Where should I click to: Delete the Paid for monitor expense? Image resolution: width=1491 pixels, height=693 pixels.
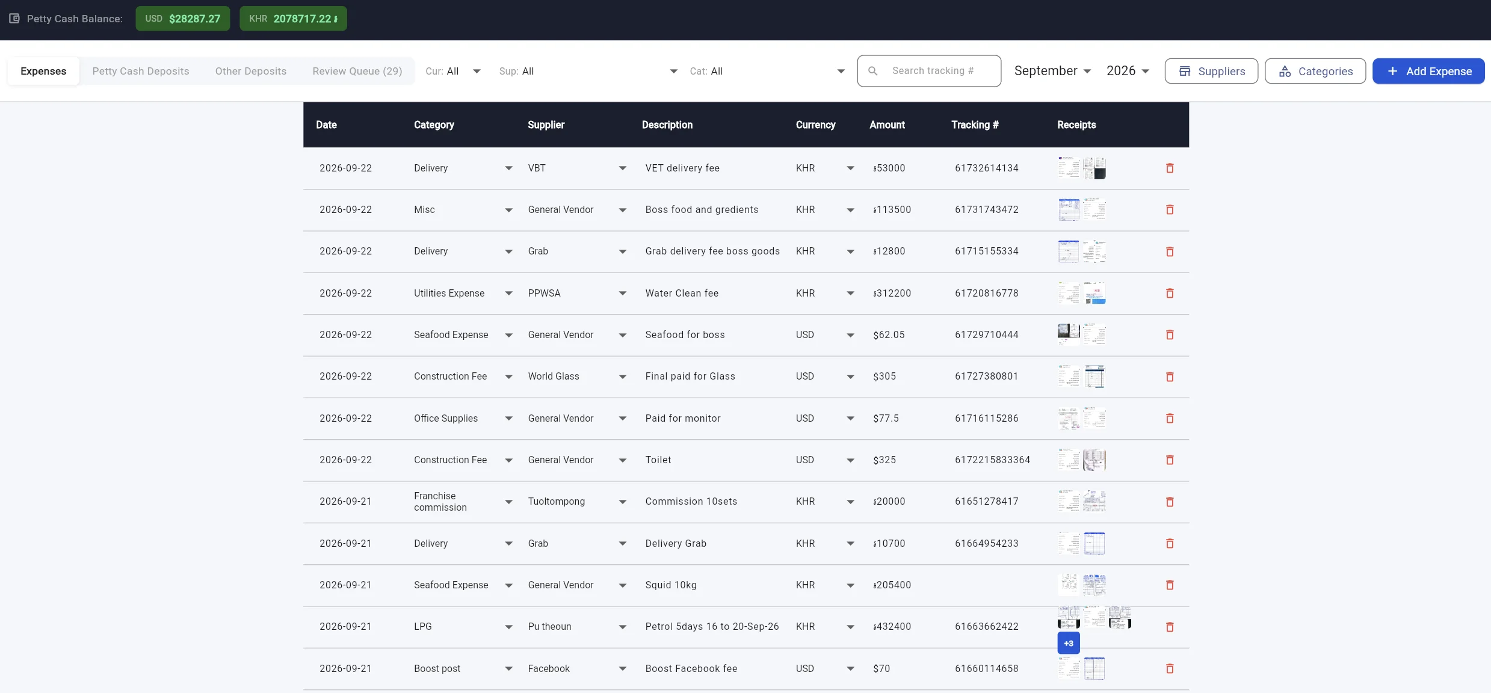(1170, 419)
